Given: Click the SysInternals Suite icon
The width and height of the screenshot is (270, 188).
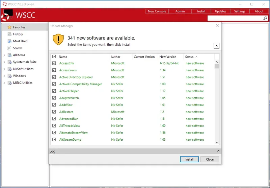Looking at the screenshot, I should click(x=9, y=62).
